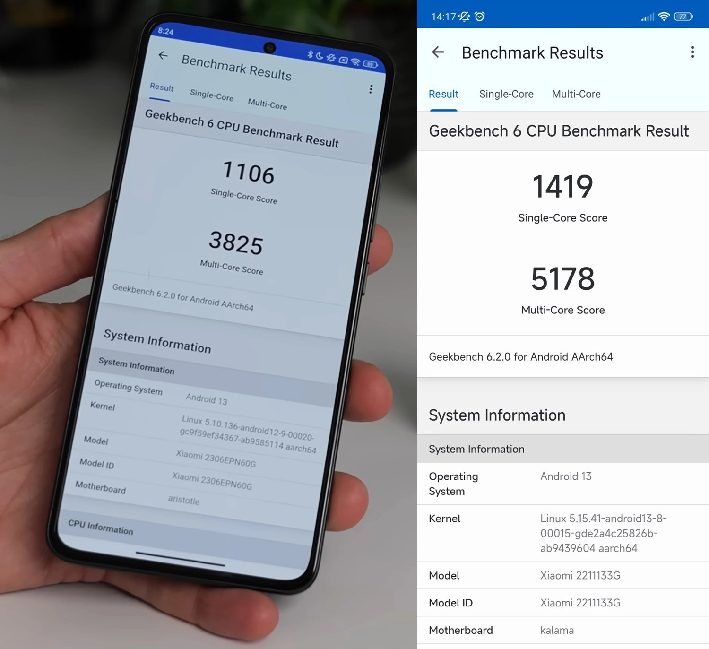Click Motherboard value kalama
709x649 pixels.
click(x=557, y=631)
